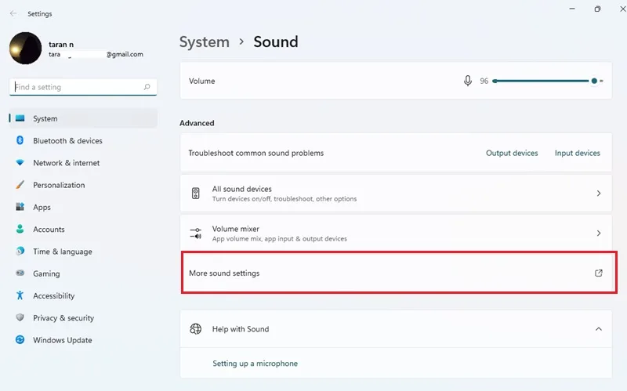
Task: Open Volume mixer using its chevron
Action: [x=599, y=233]
